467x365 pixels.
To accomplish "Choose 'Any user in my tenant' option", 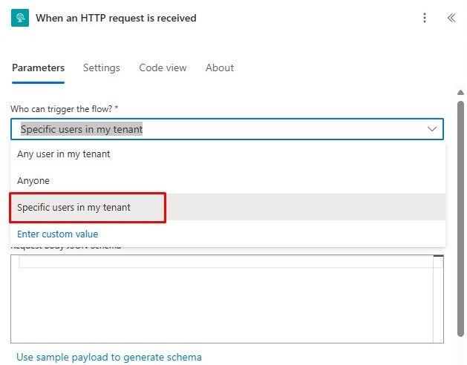I will click(64, 154).
